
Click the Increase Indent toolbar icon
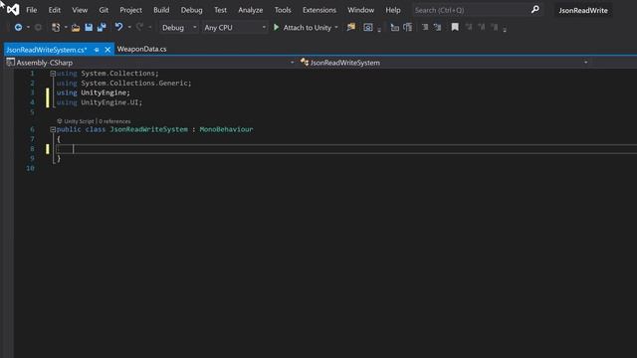[x=407, y=27]
